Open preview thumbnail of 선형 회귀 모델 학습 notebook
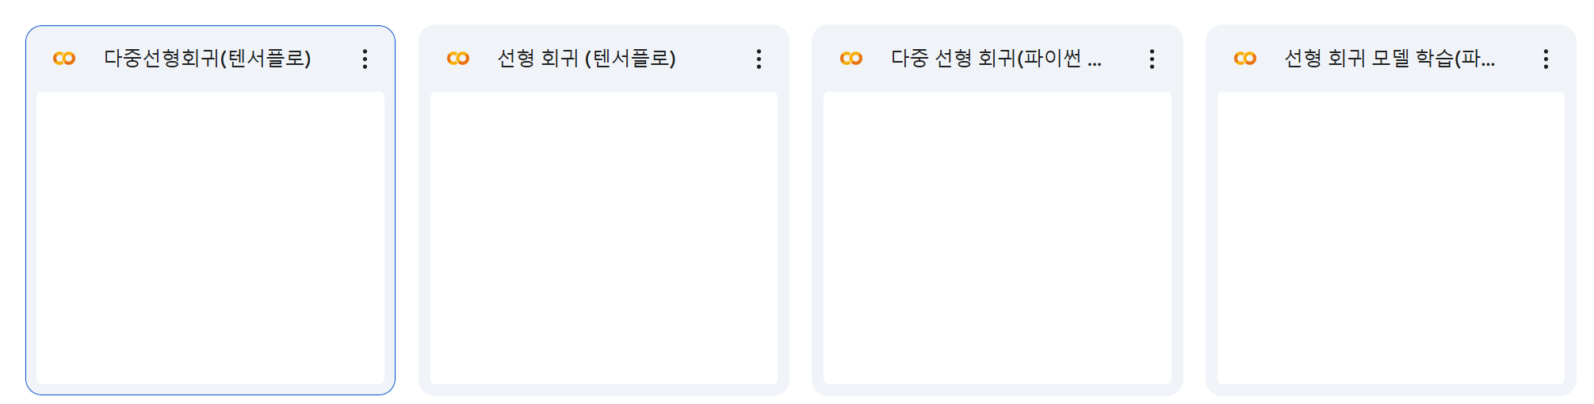Viewport: 1594px width, 404px height. tap(1391, 238)
